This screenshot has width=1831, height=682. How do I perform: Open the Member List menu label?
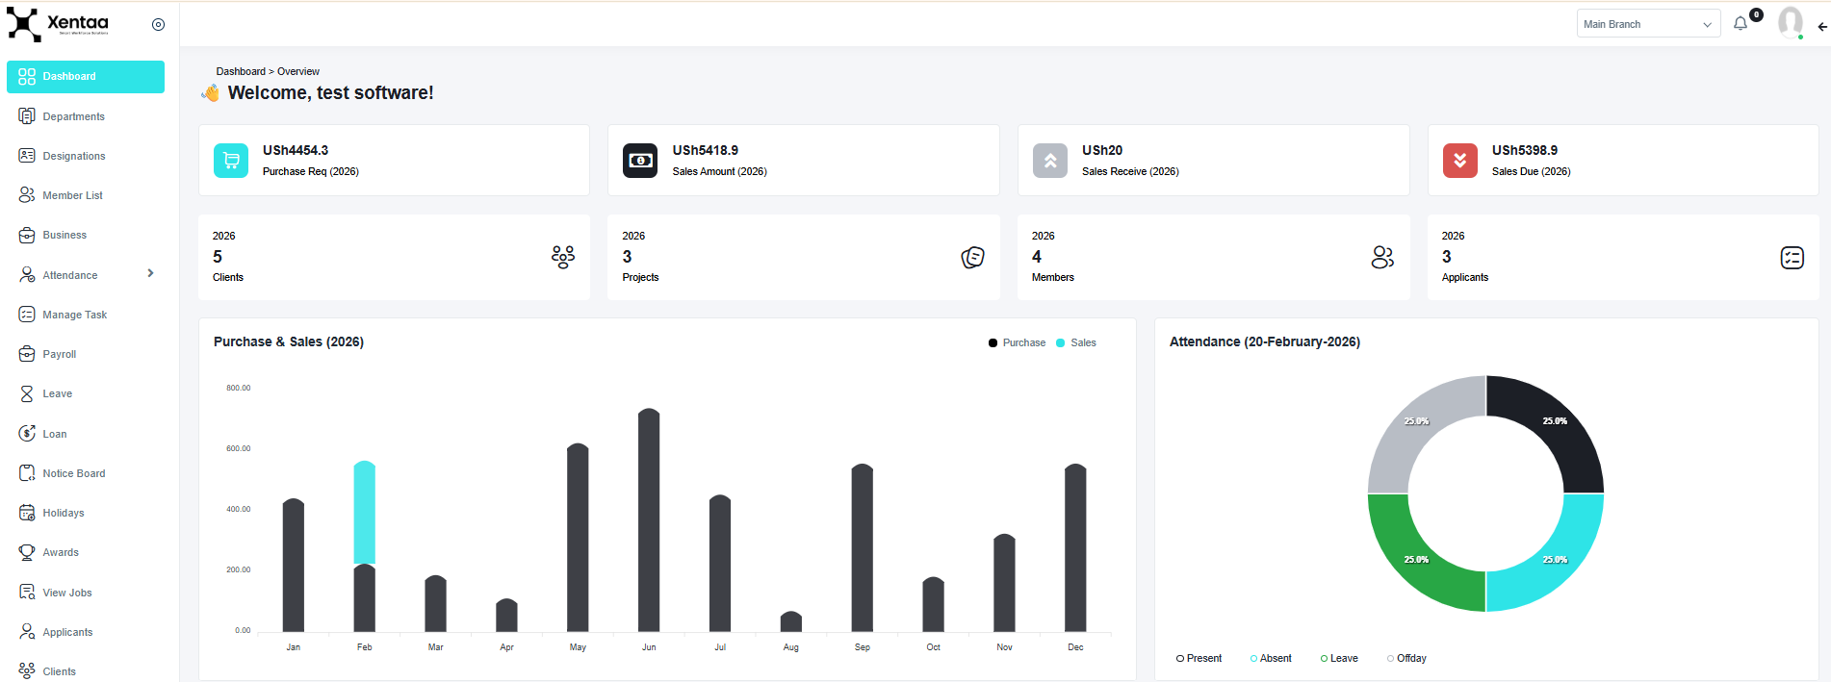coord(72,195)
